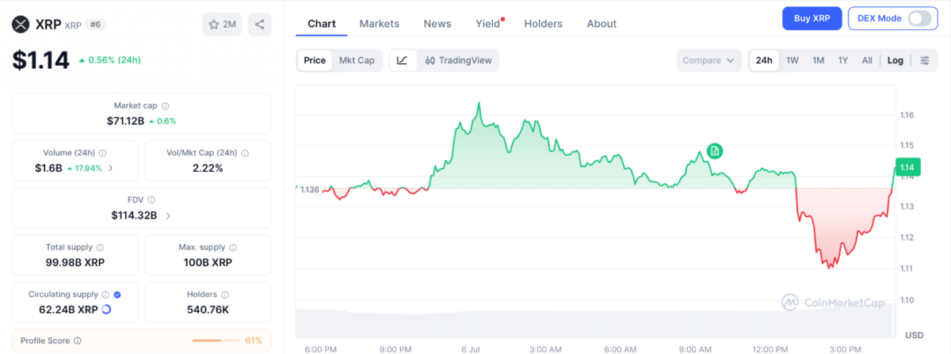
Task: Select the 1Y time range
Action: click(843, 60)
